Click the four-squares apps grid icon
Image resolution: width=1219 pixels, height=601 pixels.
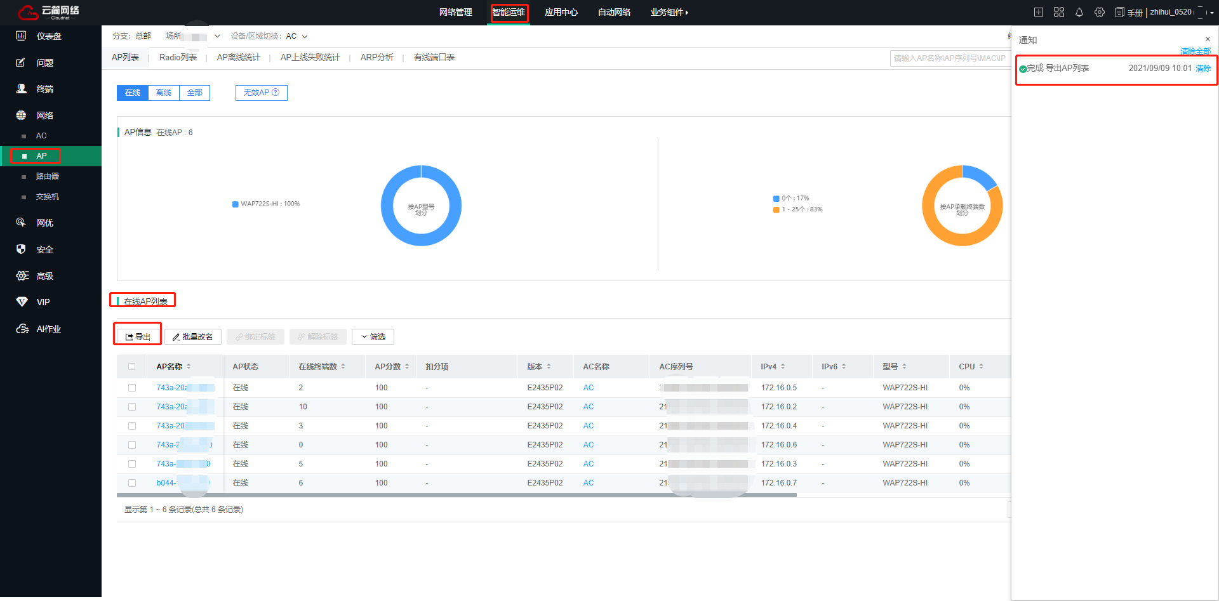[1058, 12]
